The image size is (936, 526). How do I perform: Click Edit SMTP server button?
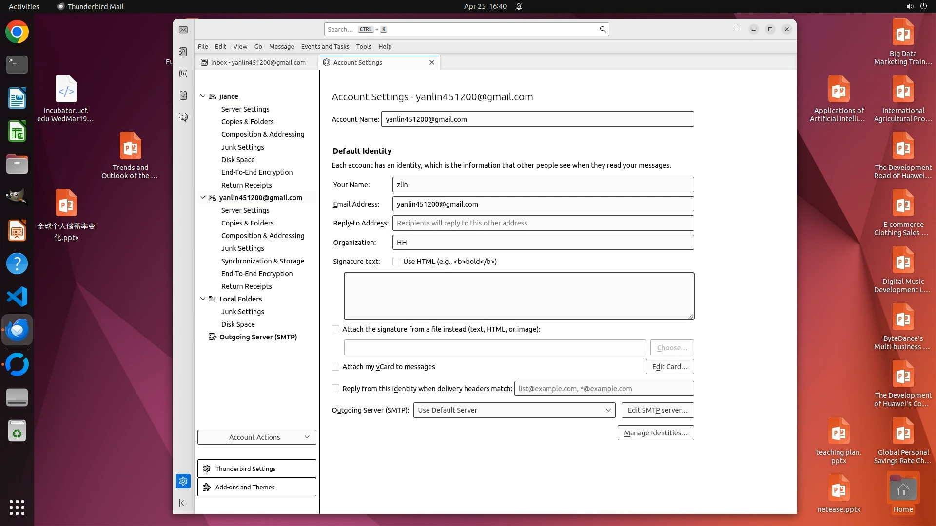657,410
